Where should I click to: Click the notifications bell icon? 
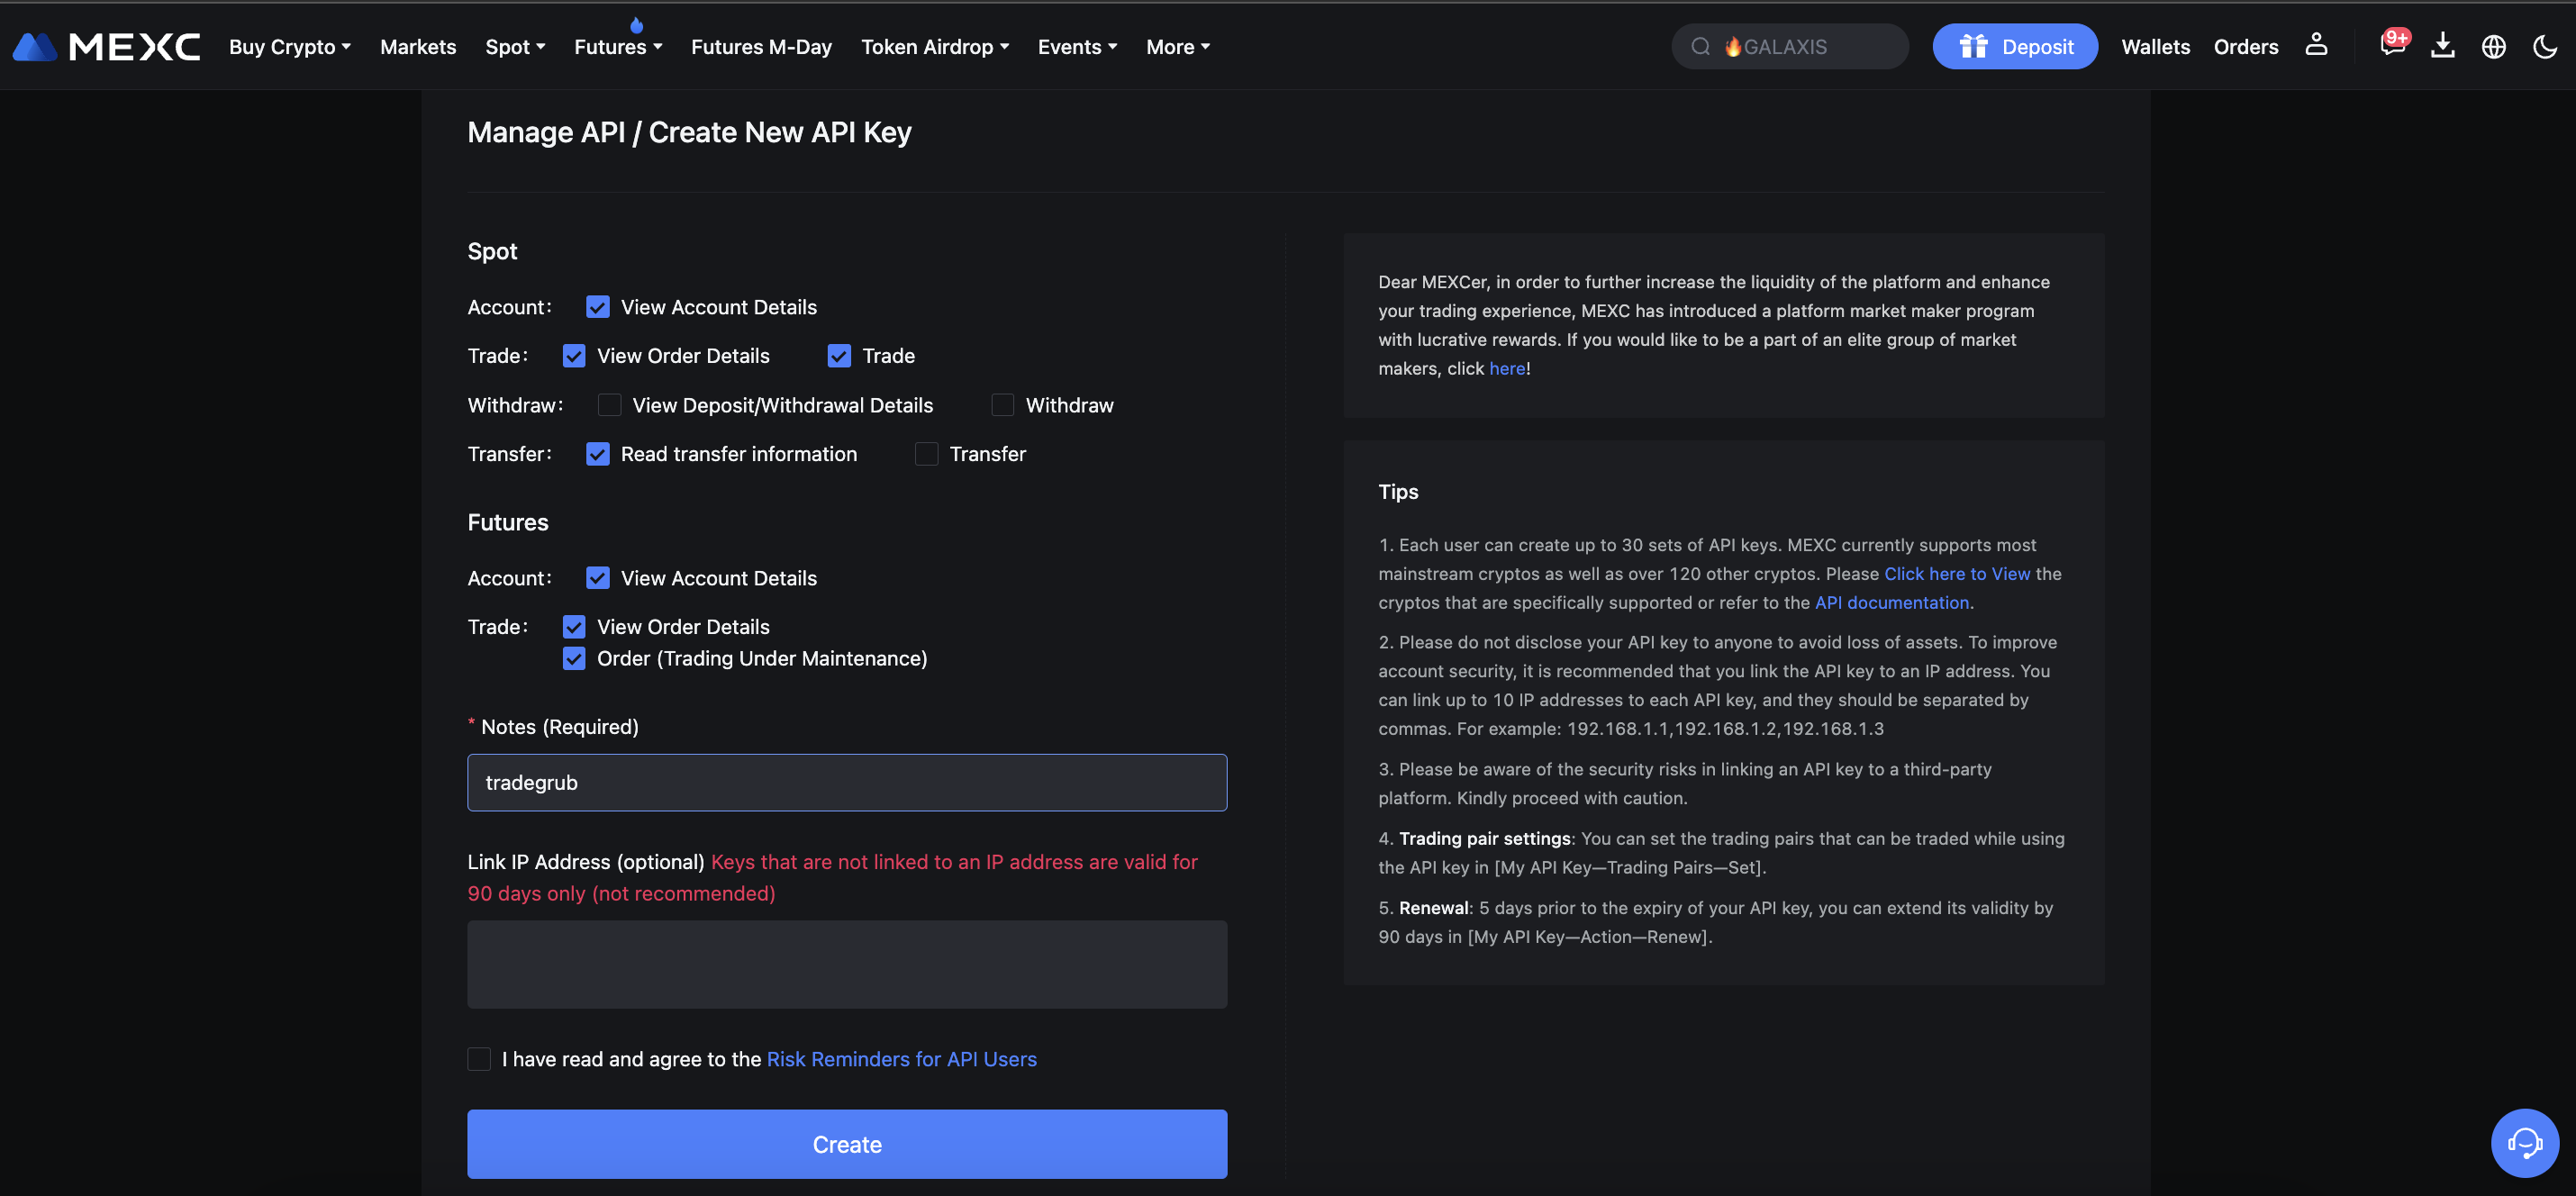pyautogui.click(x=2392, y=46)
